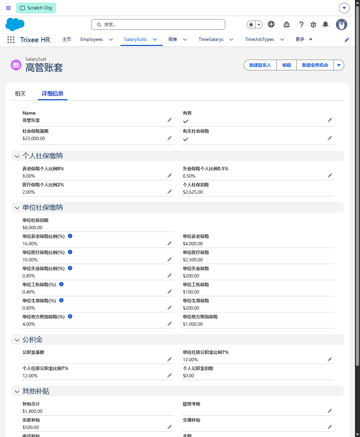Open the App Launcher dots grid

11,40
